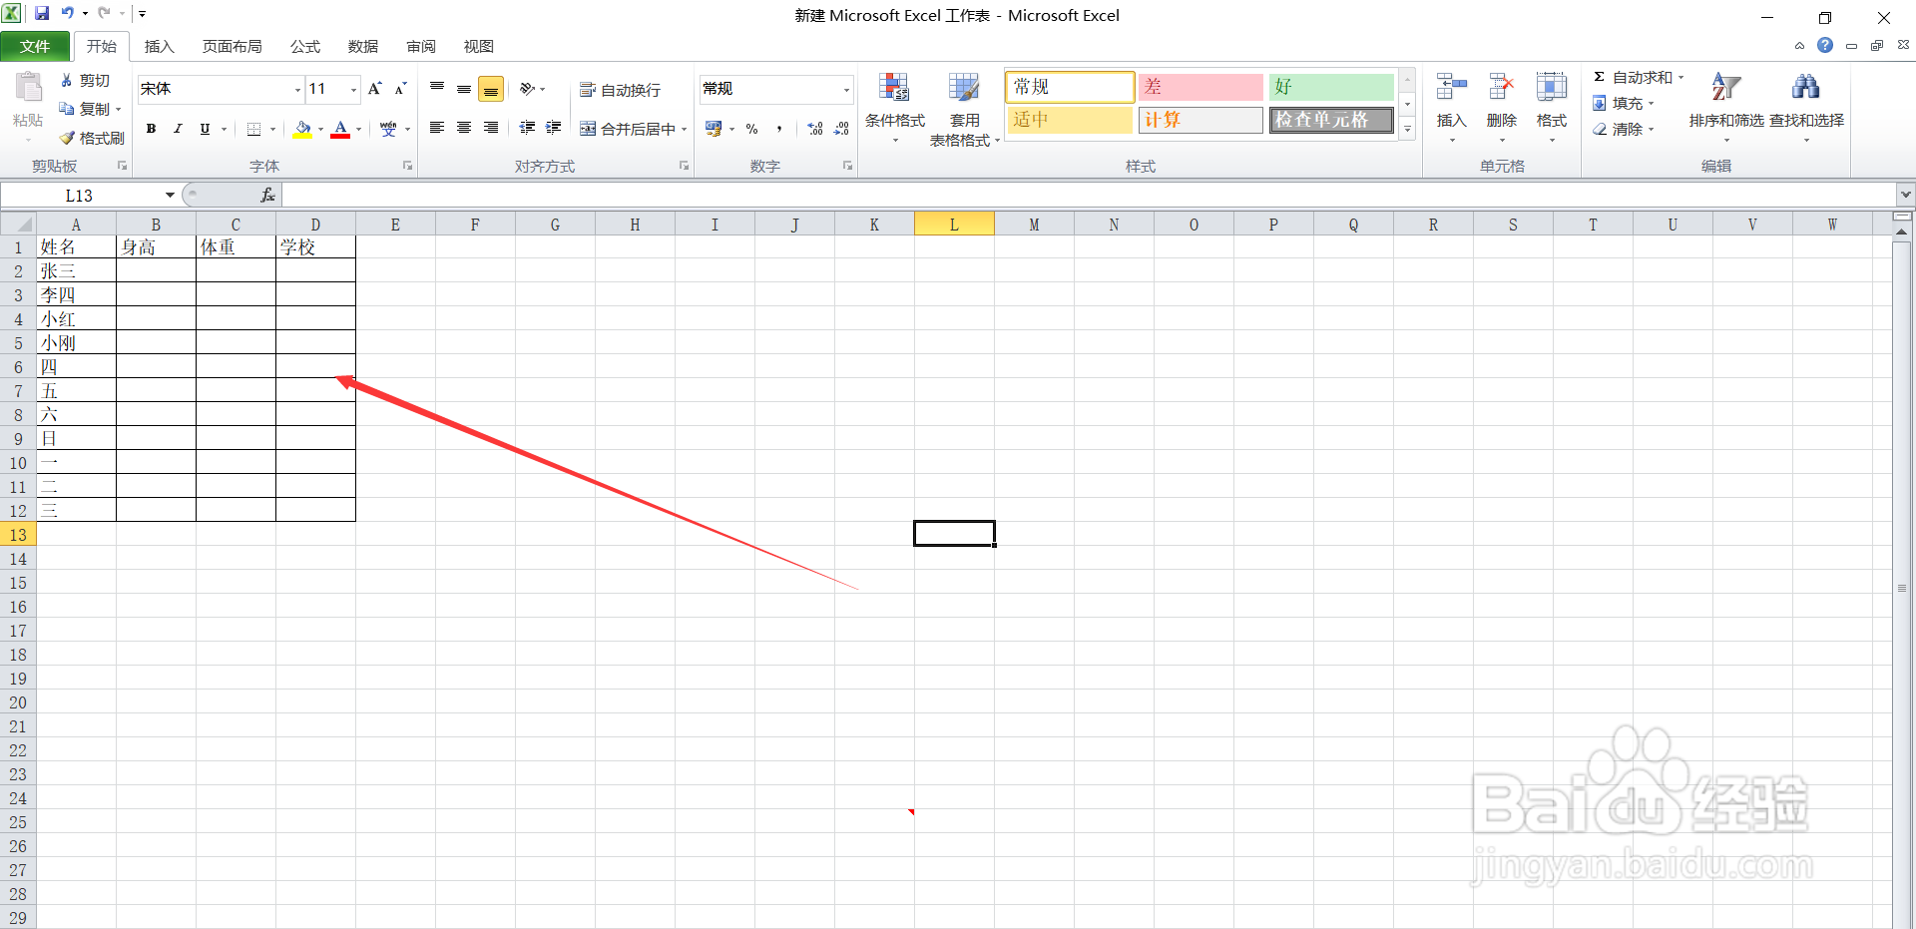
Task: Click the Clear (清除) button
Action: tap(1619, 129)
